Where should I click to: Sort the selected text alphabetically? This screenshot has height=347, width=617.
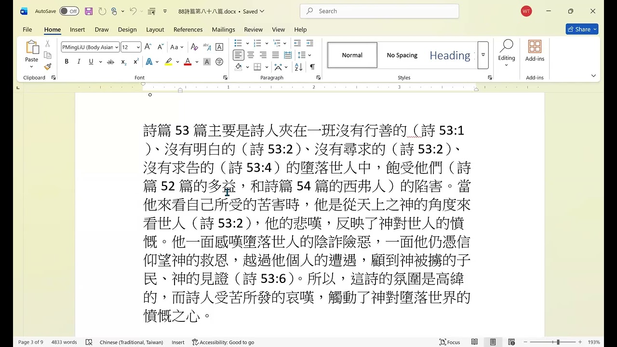click(x=298, y=67)
